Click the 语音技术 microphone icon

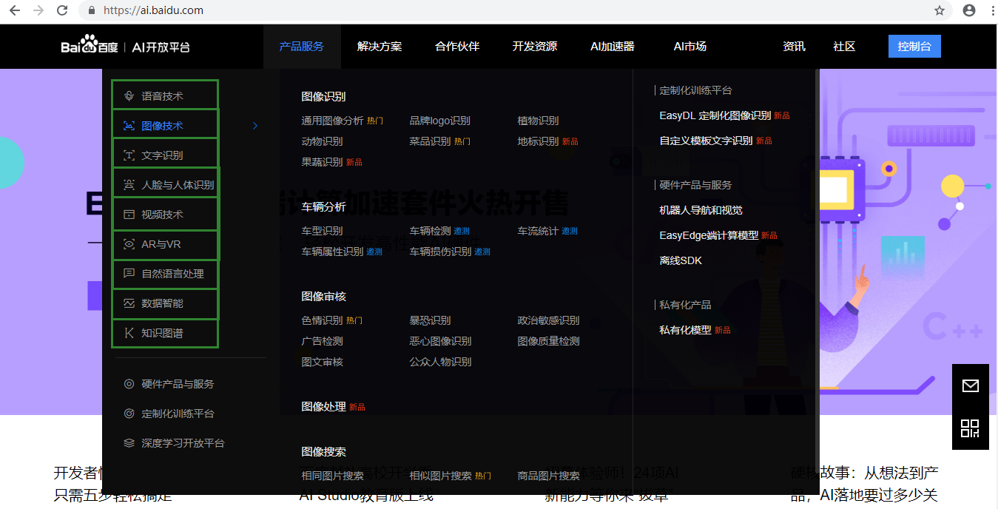tap(129, 96)
